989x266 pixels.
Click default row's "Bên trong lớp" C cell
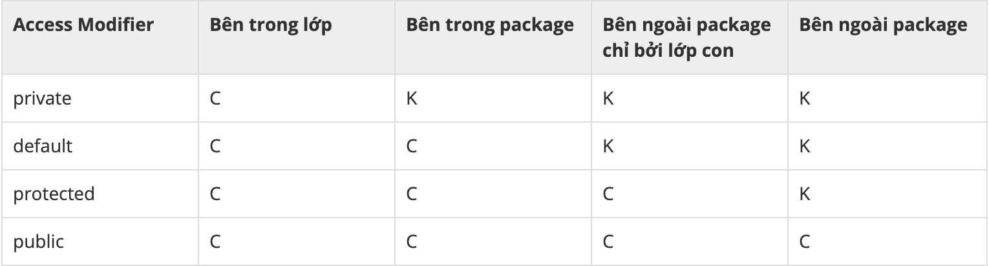pos(215,147)
